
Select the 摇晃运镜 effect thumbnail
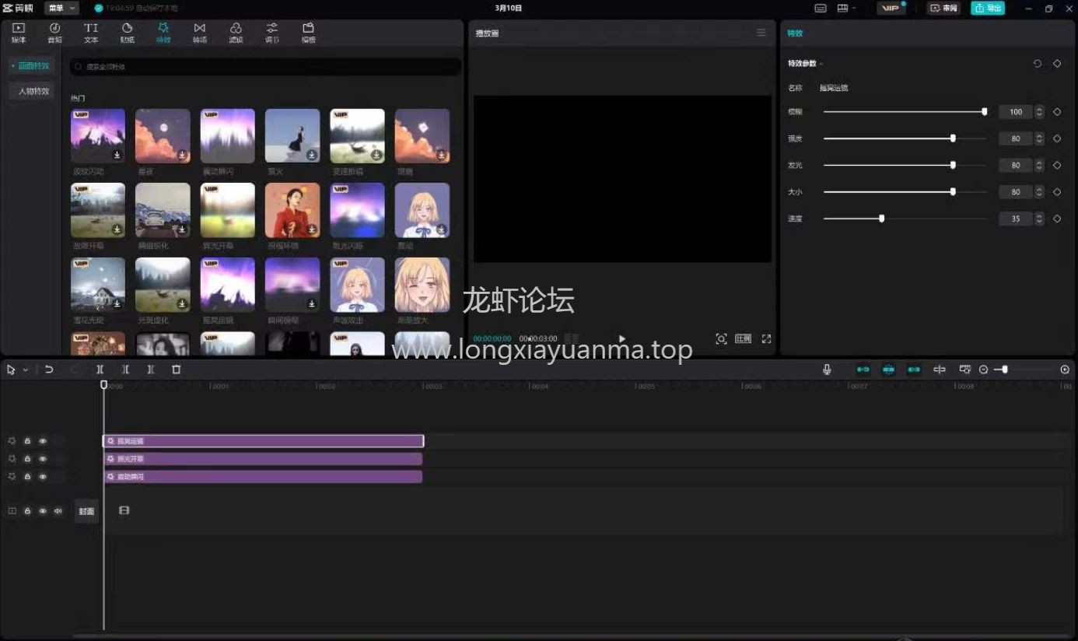tap(228, 285)
